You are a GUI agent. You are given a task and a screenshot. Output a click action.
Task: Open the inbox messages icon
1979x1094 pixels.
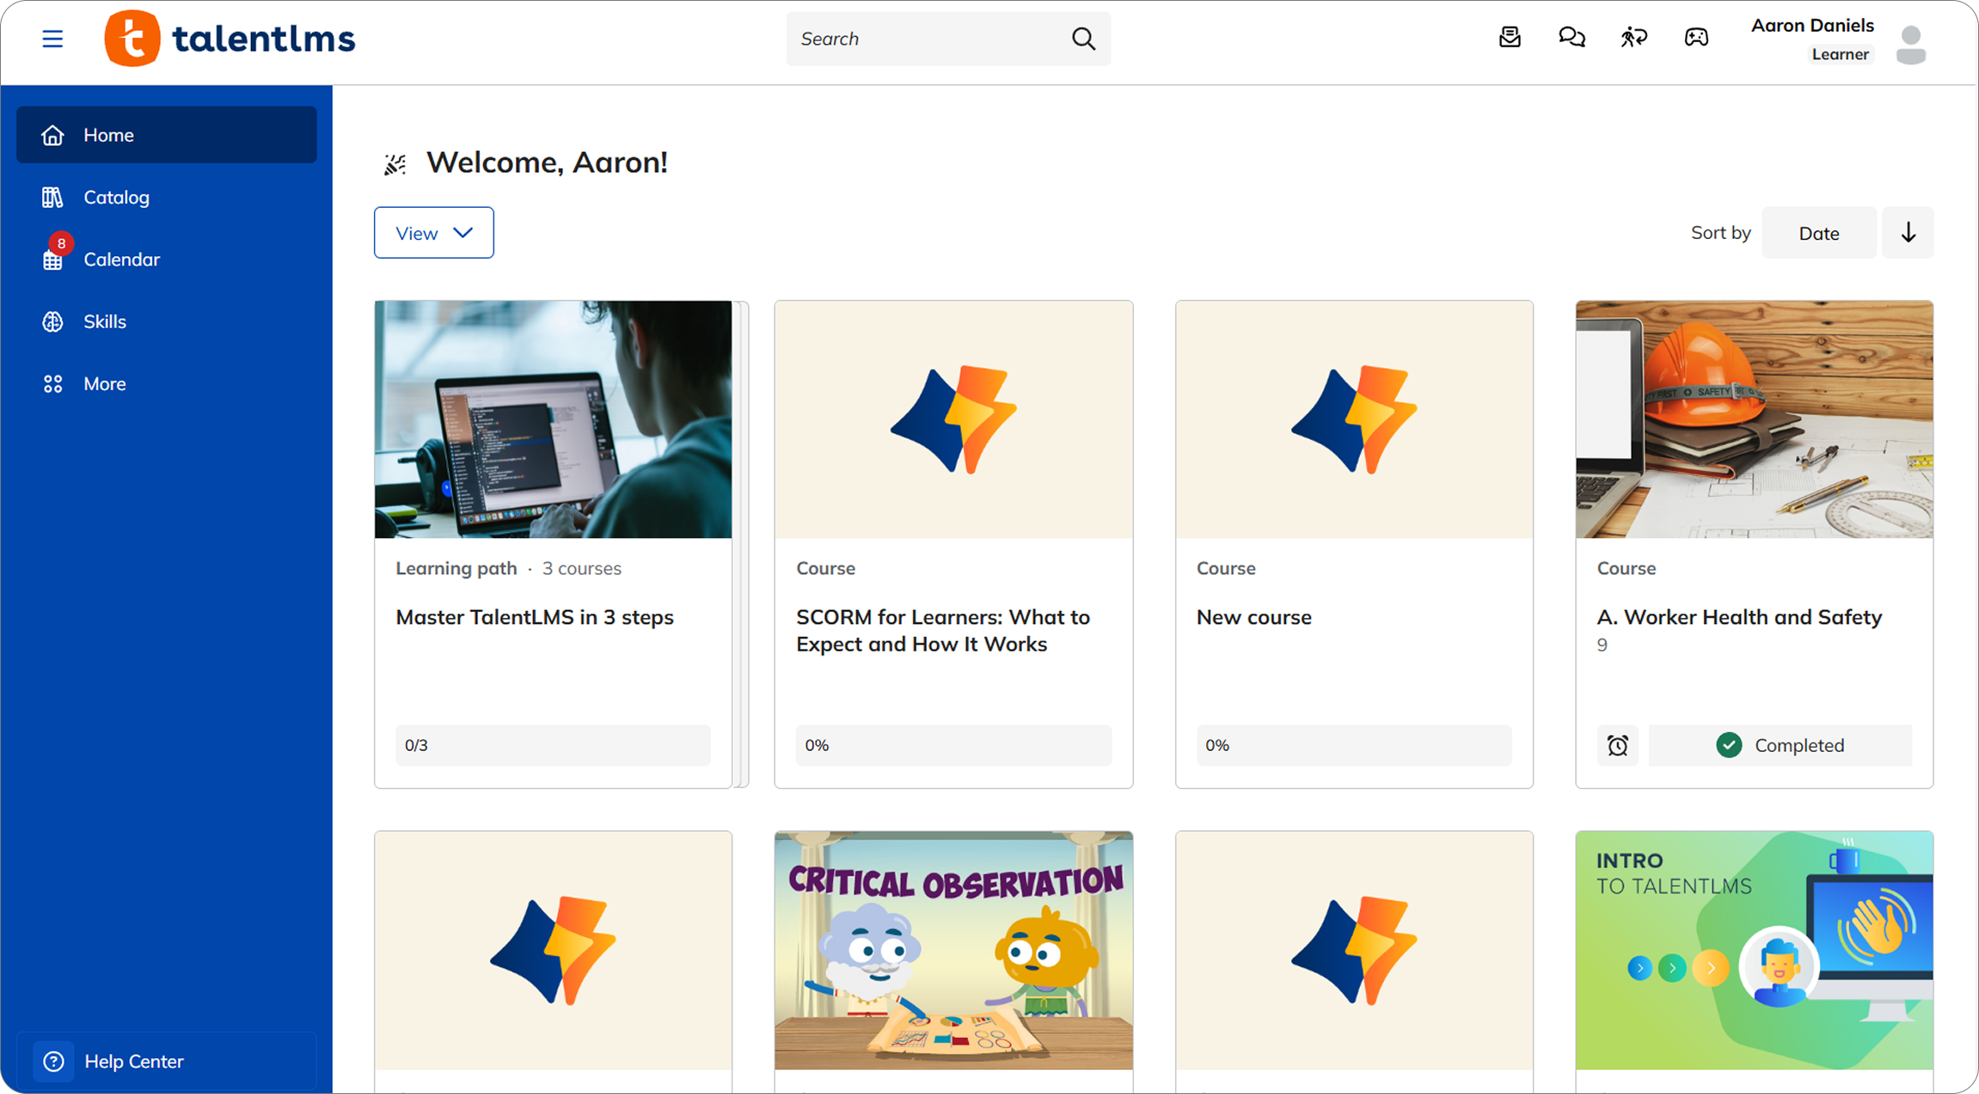point(1510,37)
